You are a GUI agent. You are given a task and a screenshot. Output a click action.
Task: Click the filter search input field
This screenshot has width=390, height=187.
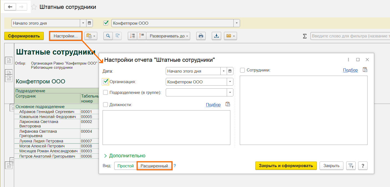click(350, 36)
